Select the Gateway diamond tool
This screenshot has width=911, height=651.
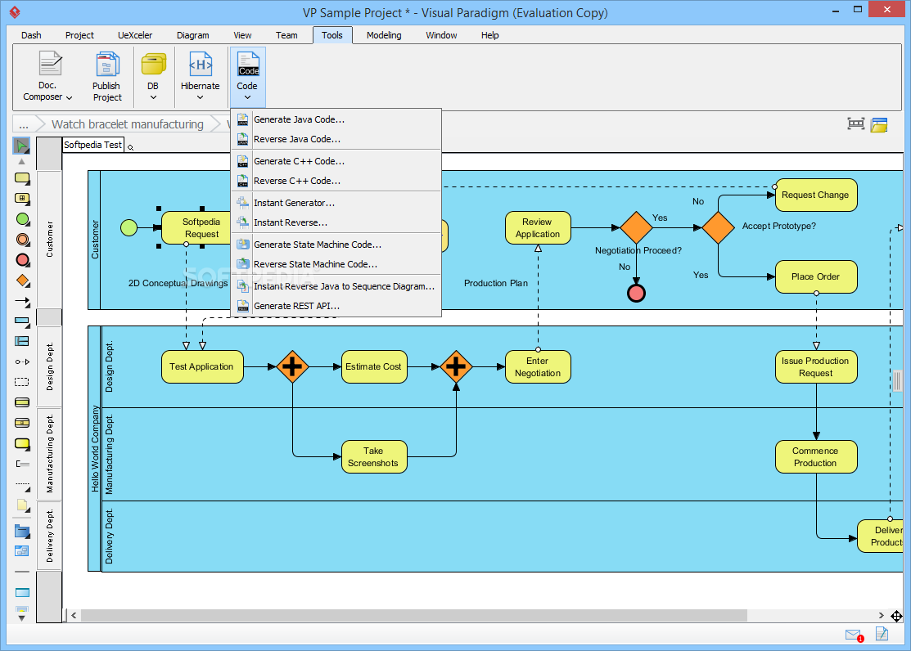click(22, 281)
